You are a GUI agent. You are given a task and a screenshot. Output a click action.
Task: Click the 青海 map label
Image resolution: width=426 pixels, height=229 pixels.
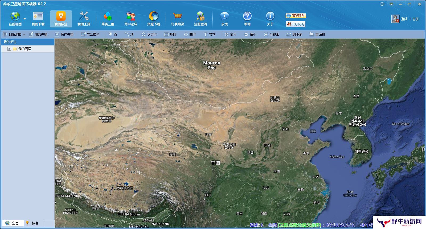[x=172, y=154]
